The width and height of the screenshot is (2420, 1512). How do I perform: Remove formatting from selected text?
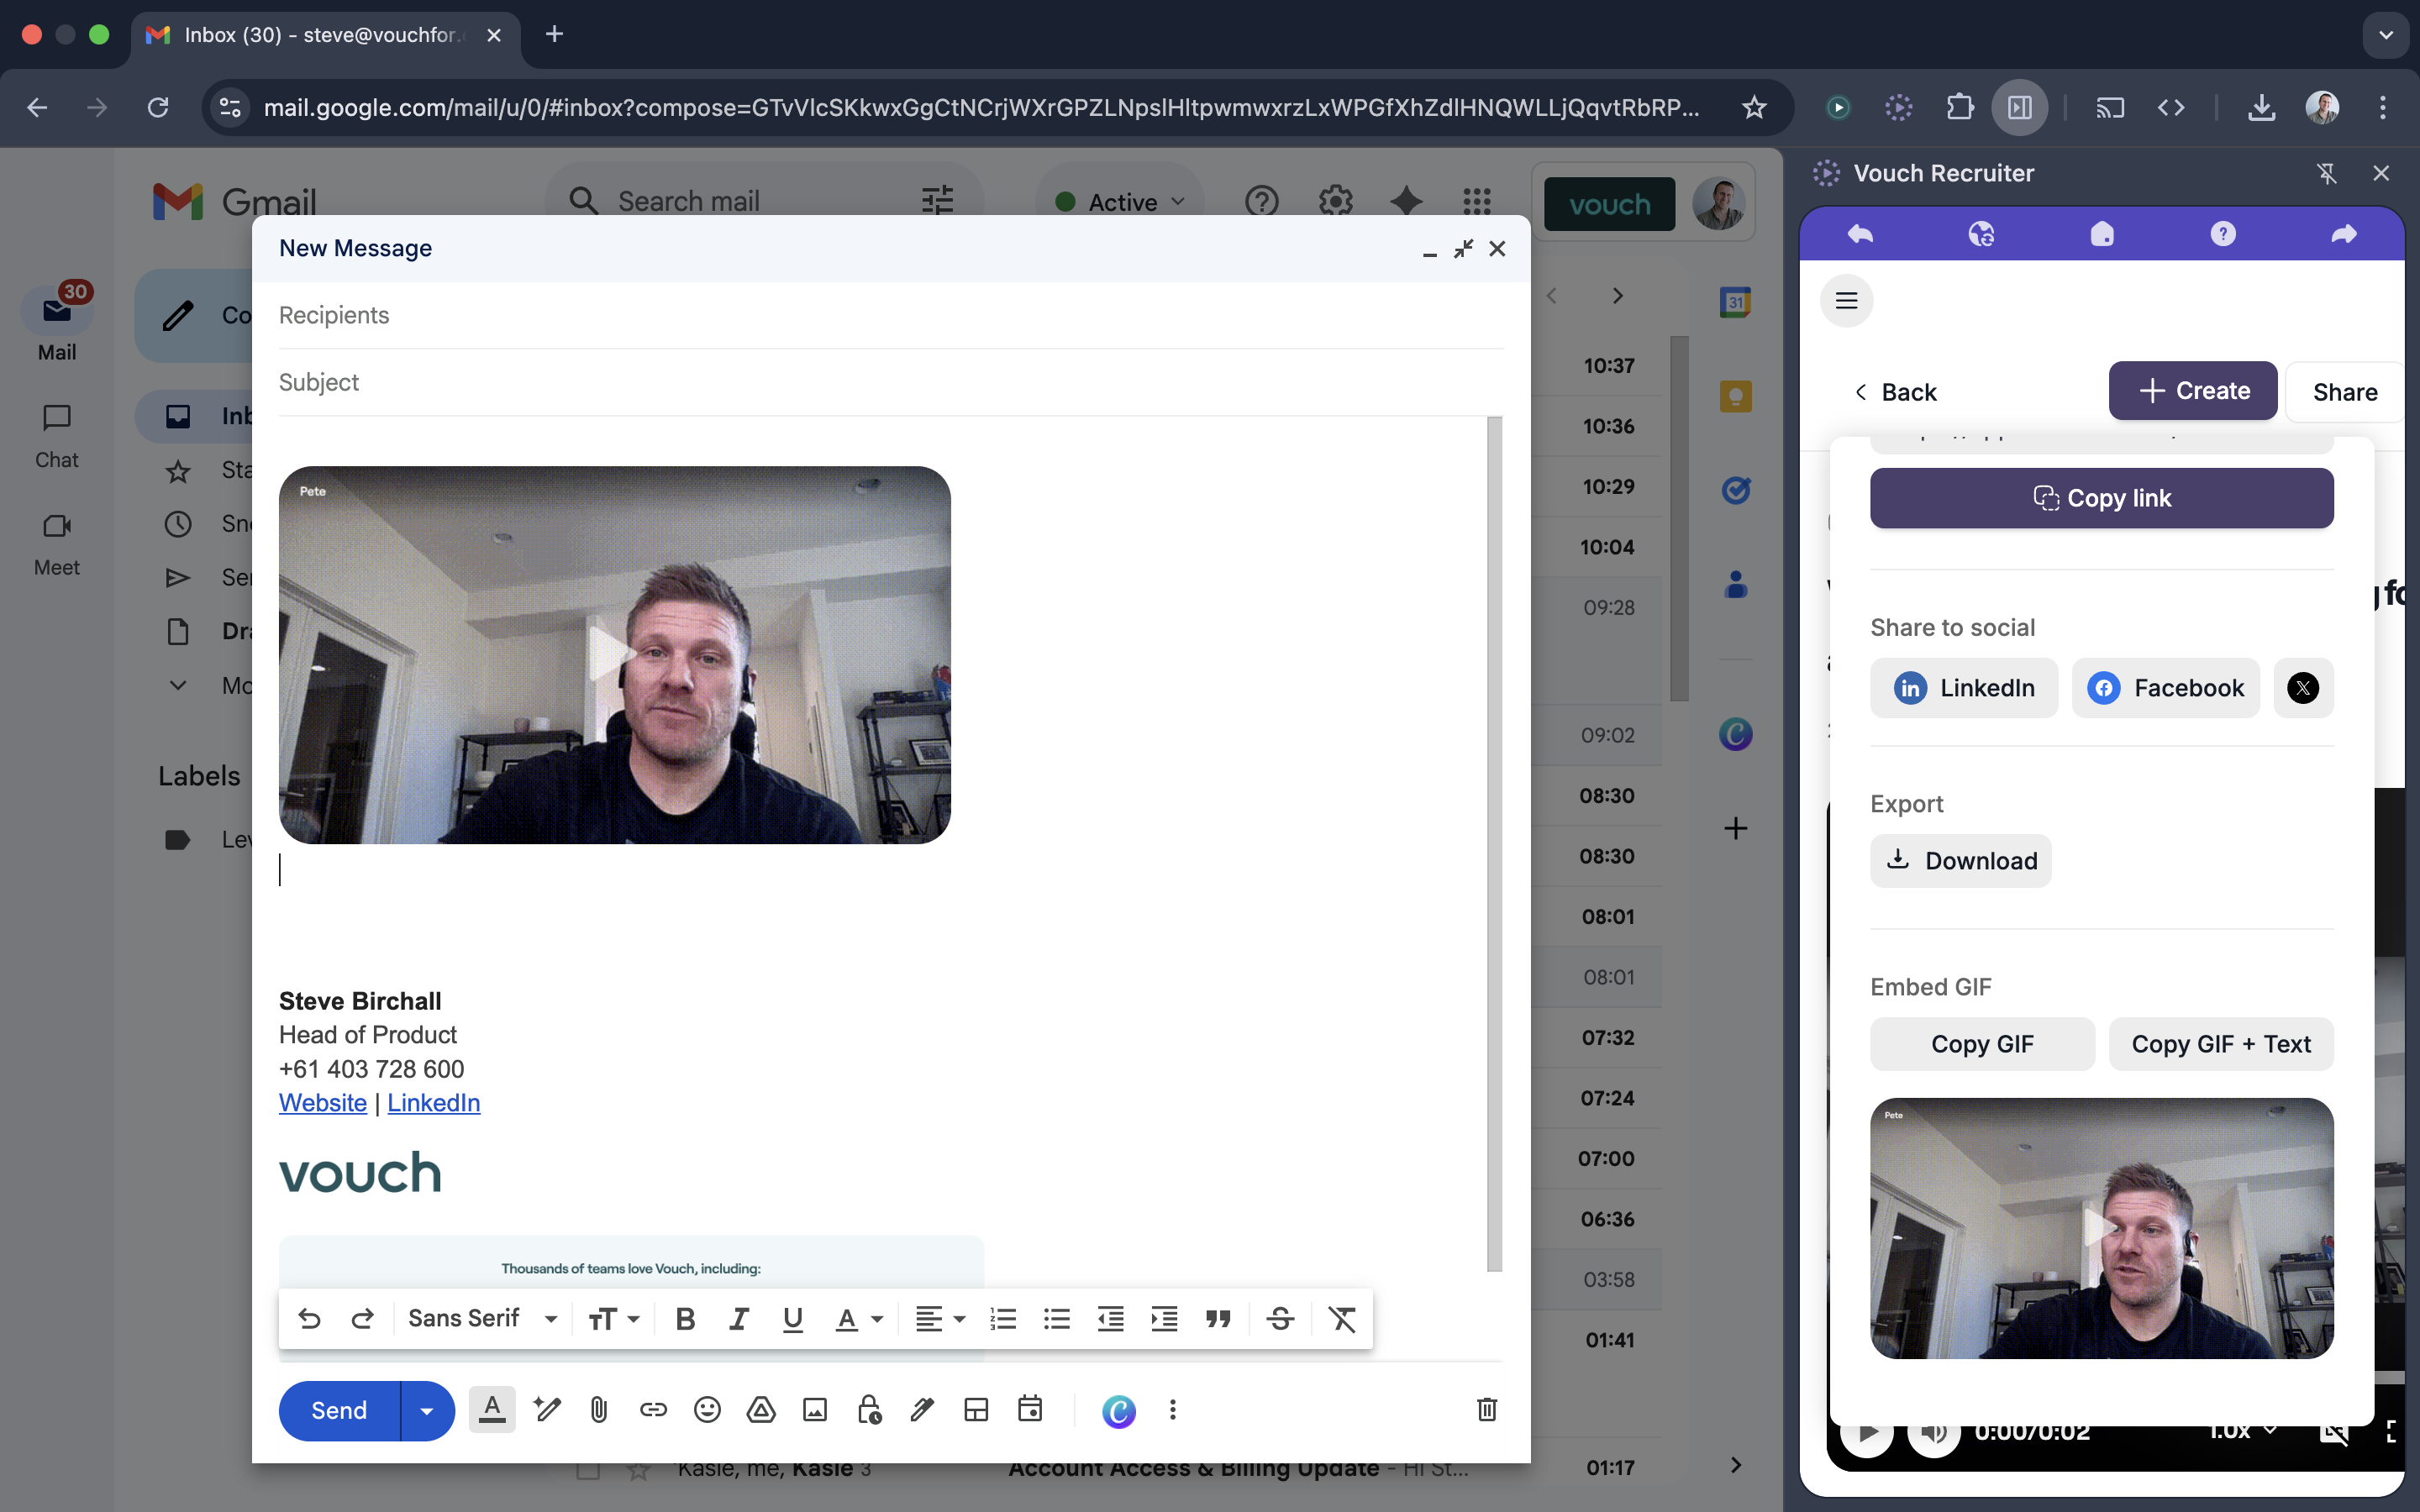pos(1342,1319)
